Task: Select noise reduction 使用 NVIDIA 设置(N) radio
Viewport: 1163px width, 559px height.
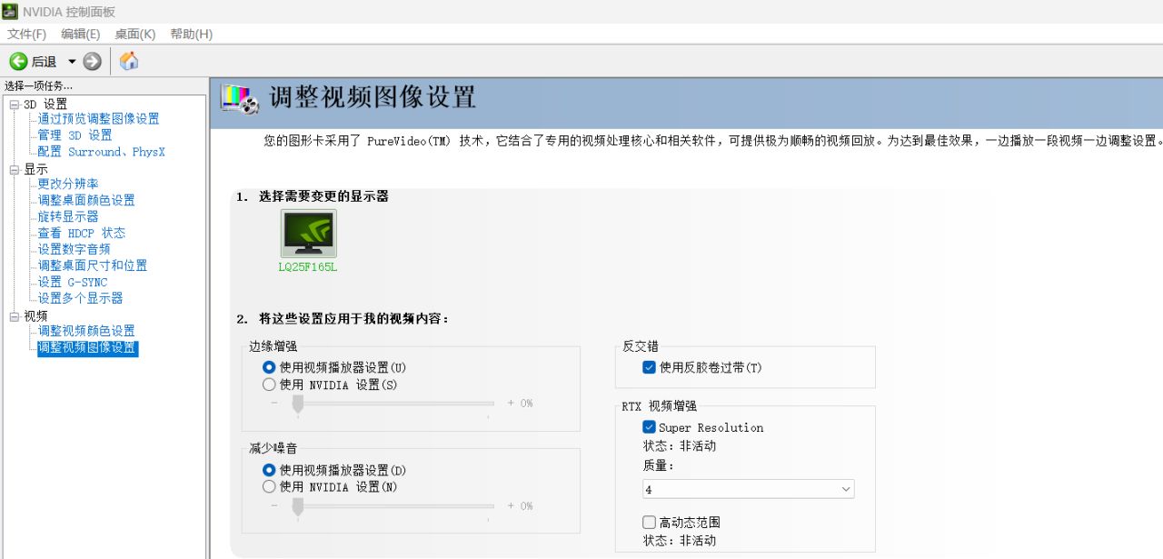Action: tap(269, 486)
